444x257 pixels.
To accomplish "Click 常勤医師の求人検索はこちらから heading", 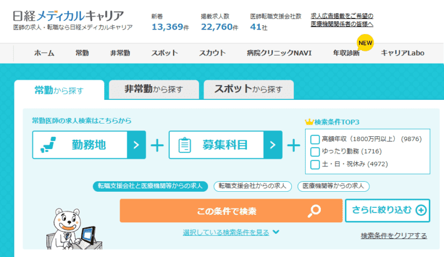I will click(x=82, y=121).
